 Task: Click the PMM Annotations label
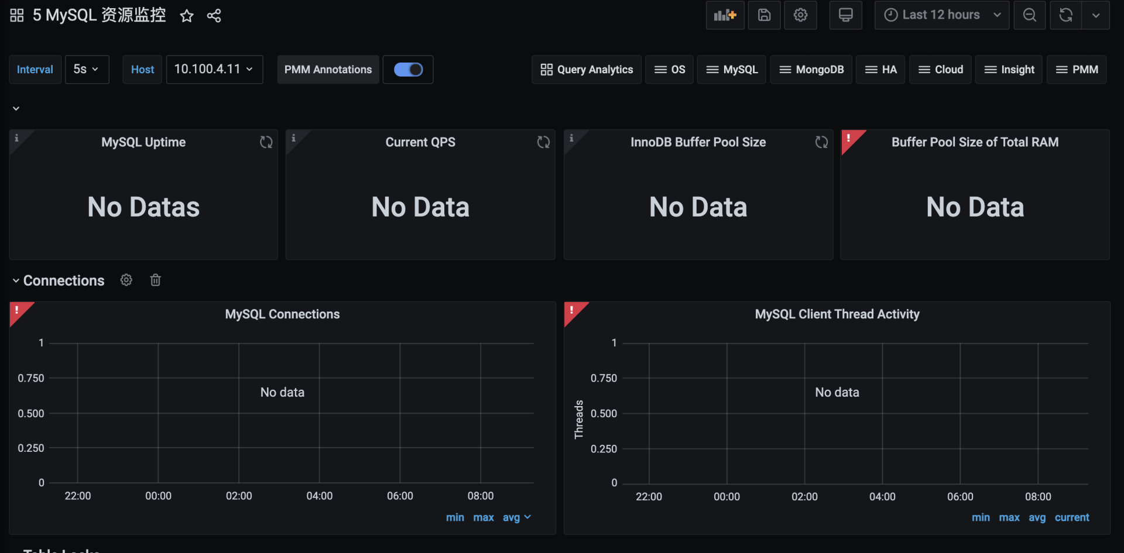328,70
